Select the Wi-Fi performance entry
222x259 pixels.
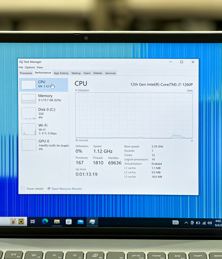(43, 129)
